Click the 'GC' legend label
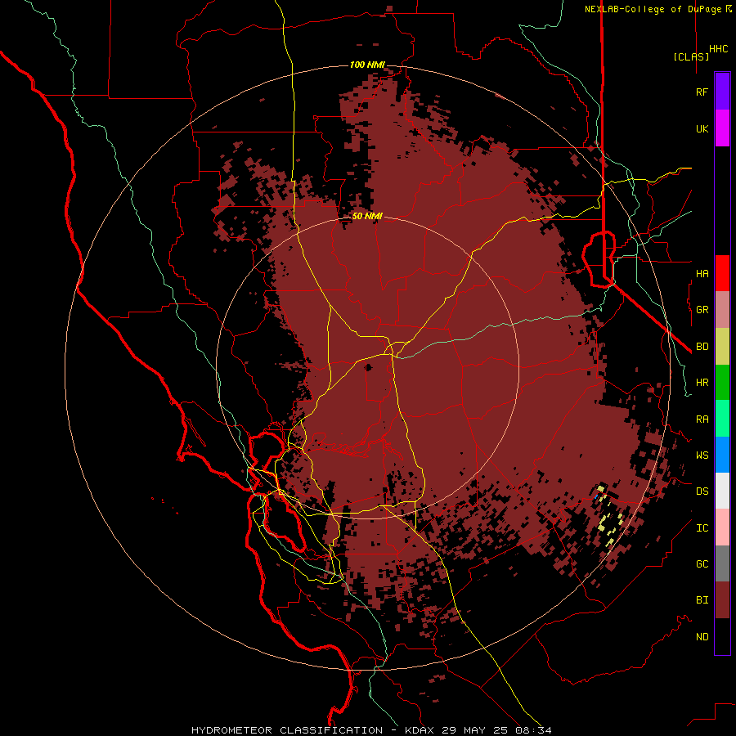This screenshot has width=736, height=736. pyautogui.click(x=702, y=564)
